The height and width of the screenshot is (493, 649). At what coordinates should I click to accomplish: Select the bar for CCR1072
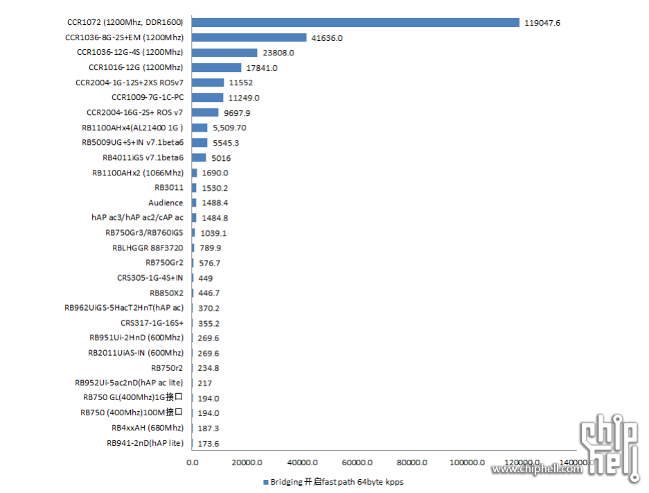(x=355, y=22)
